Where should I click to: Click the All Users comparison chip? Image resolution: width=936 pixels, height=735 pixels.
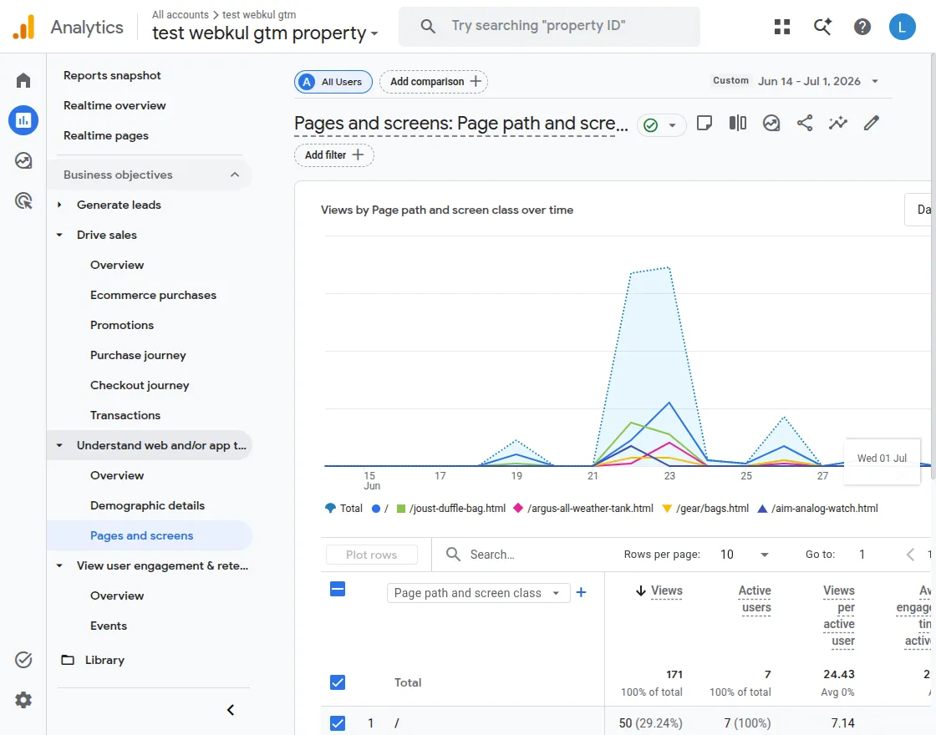(x=333, y=82)
